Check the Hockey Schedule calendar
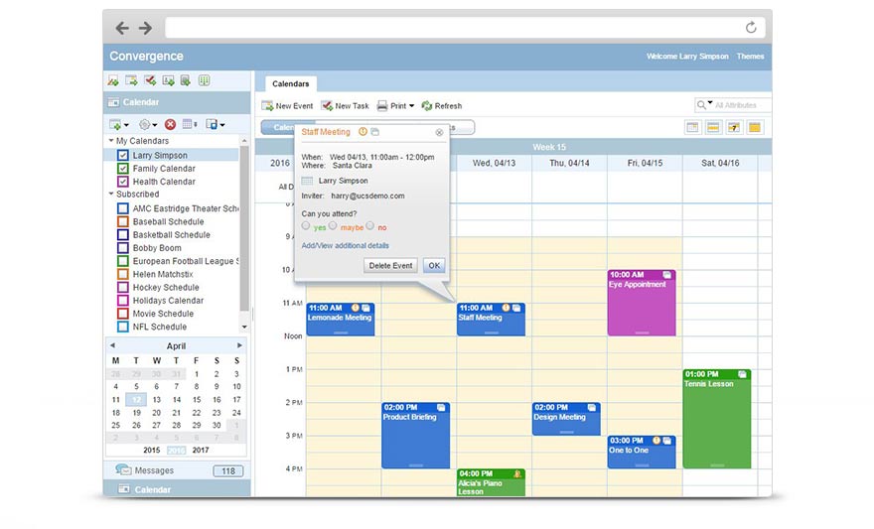This screenshot has width=874, height=529. point(123,288)
